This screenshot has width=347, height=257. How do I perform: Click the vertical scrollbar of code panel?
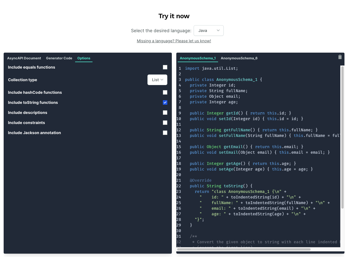[x=342, y=137]
